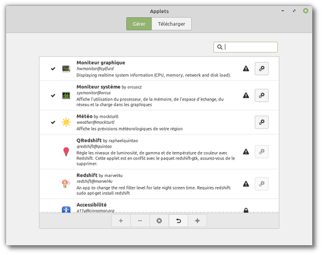Toggle checkmark on Météo applet
The image size is (322, 255).
pyautogui.click(x=53, y=122)
